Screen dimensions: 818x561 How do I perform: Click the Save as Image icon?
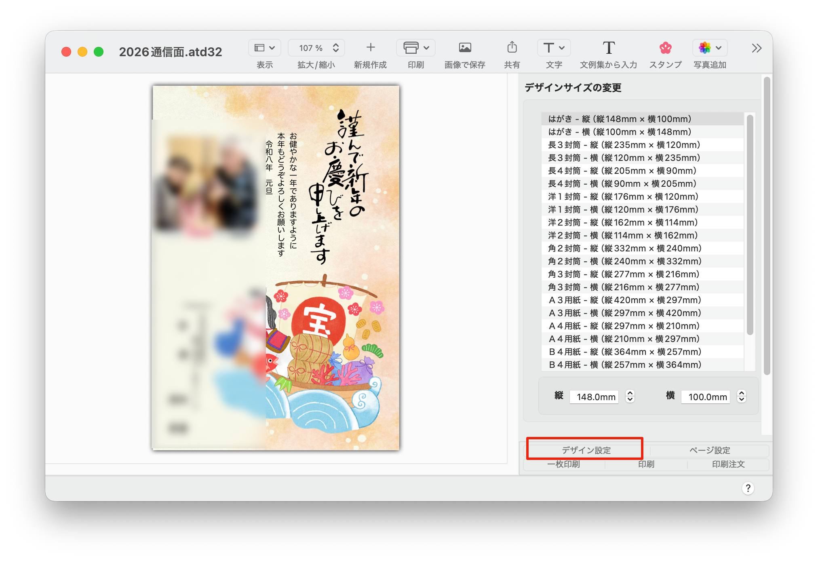pyautogui.click(x=465, y=48)
